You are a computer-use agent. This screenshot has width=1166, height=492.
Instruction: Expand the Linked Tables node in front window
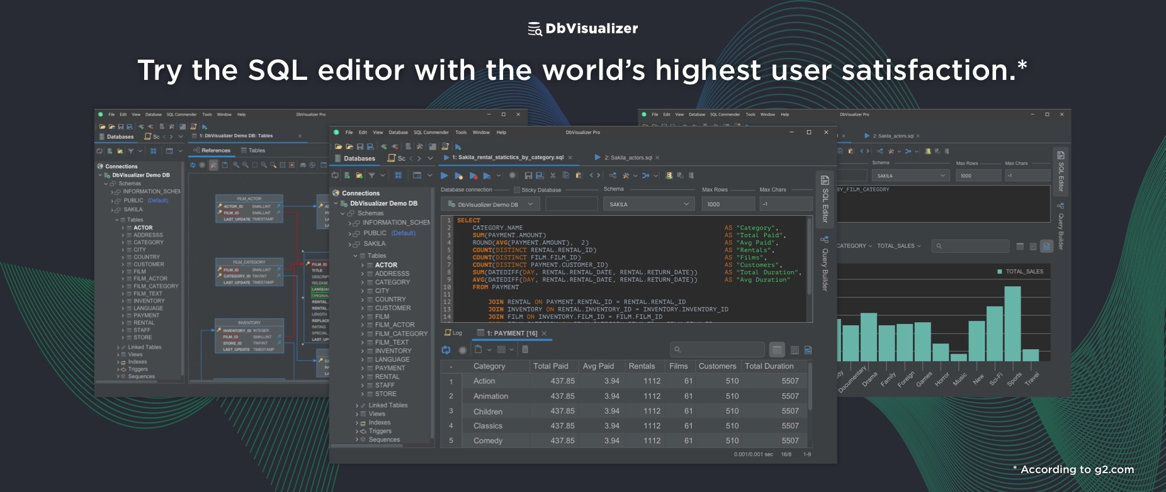(x=357, y=406)
